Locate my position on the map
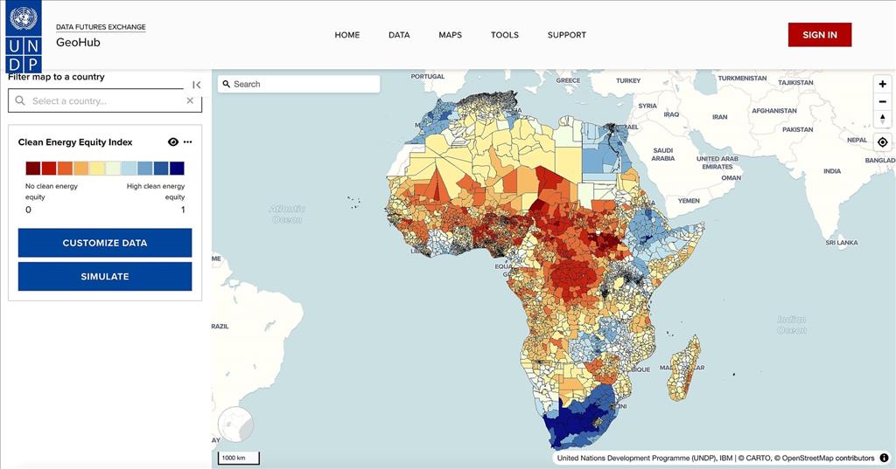Screen dimensions: 896x469 (x=882, y=142)
